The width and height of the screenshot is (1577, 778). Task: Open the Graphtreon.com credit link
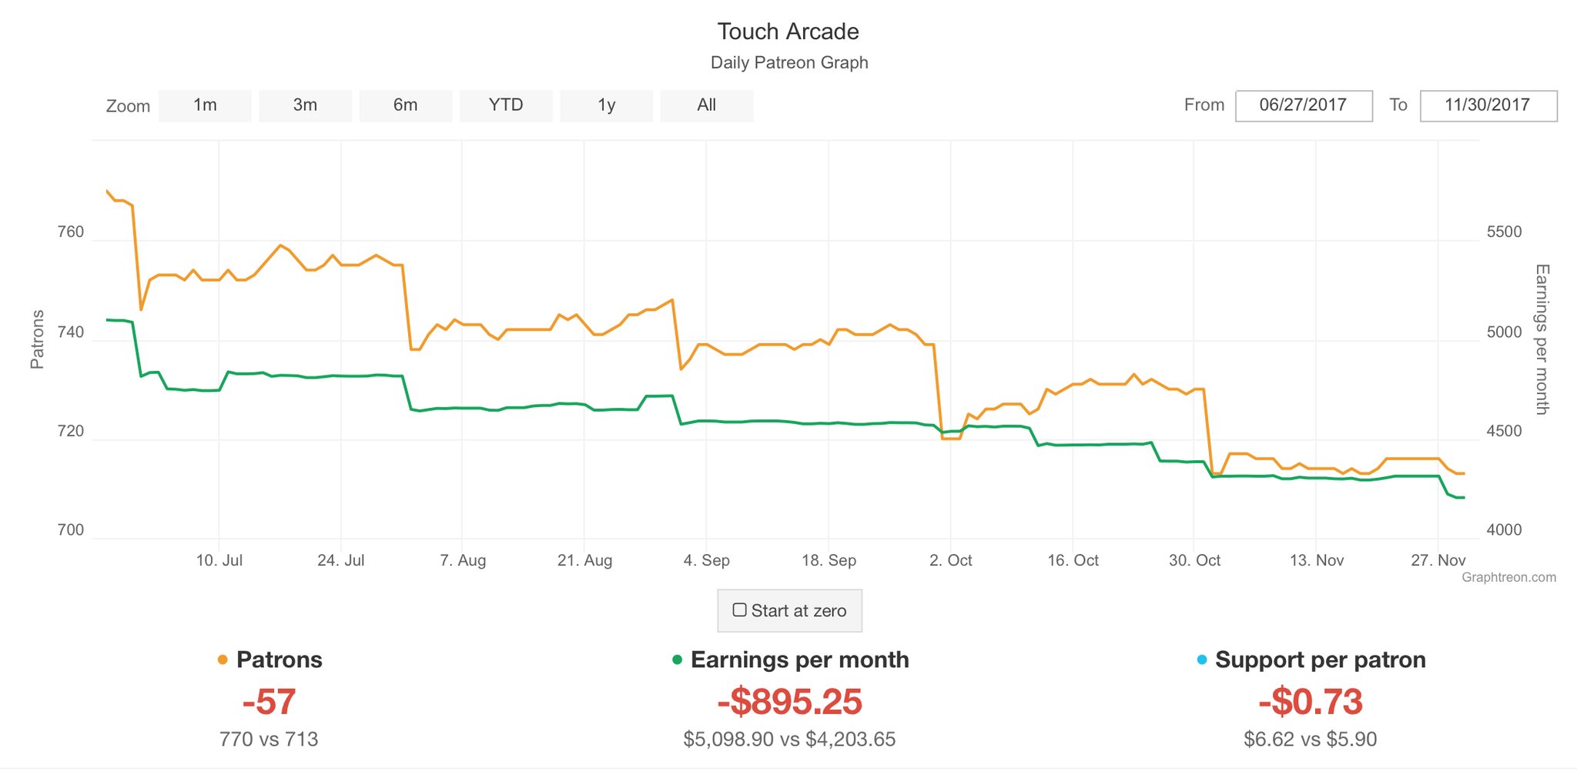point(1508,577)
